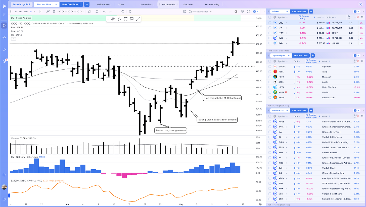Click New Watchlist in the Theme ETFs panel
This screenshot has height=207, width=366.
pyautogui.click(x=299, y=110)
